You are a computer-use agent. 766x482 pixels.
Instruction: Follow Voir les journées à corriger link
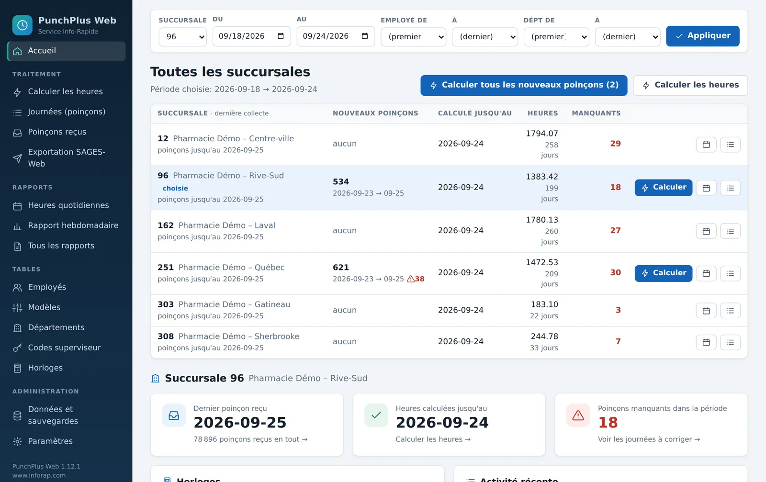[649, 439]
